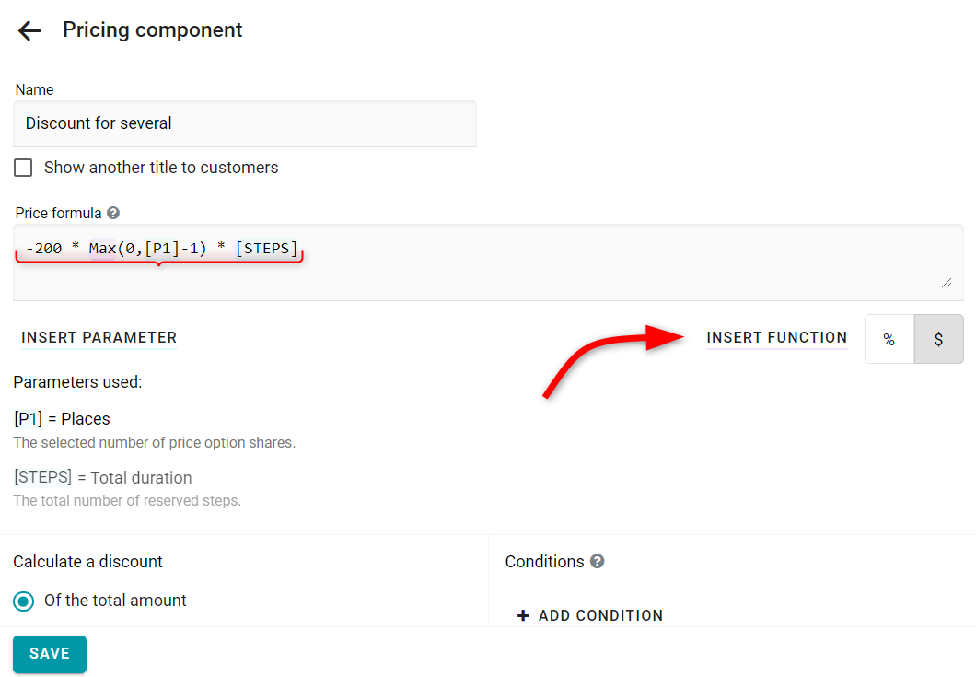Click the Max function in formula
The height and width of the screenshot is (677, 976).
coord(103,249)
